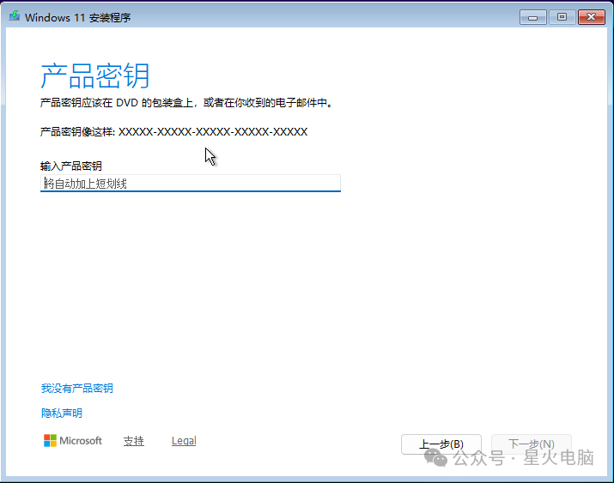Viewport: 614px width, 483px height.
Task: Click the Windows 11 setup title bar icon
Action: (15, 16)
